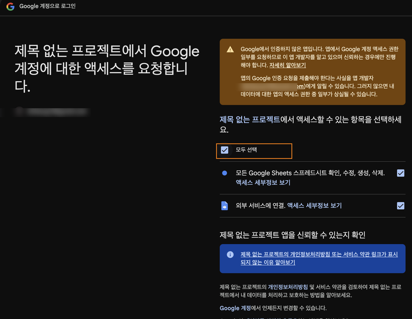Click the 모두 선택 label text
This screenshot has height=319, width=412.
(x=246, y=150)
